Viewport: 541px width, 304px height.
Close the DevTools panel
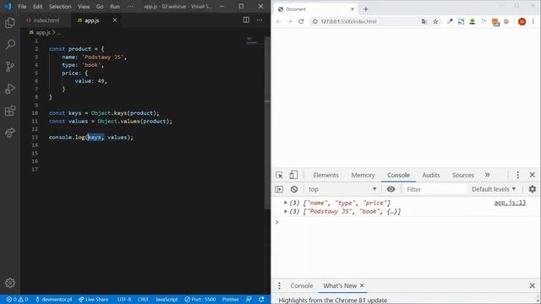pos(532,175)
